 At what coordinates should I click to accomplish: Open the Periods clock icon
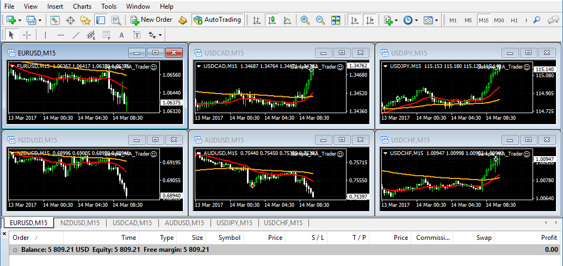pyautogui.click(x=408, y=20)
